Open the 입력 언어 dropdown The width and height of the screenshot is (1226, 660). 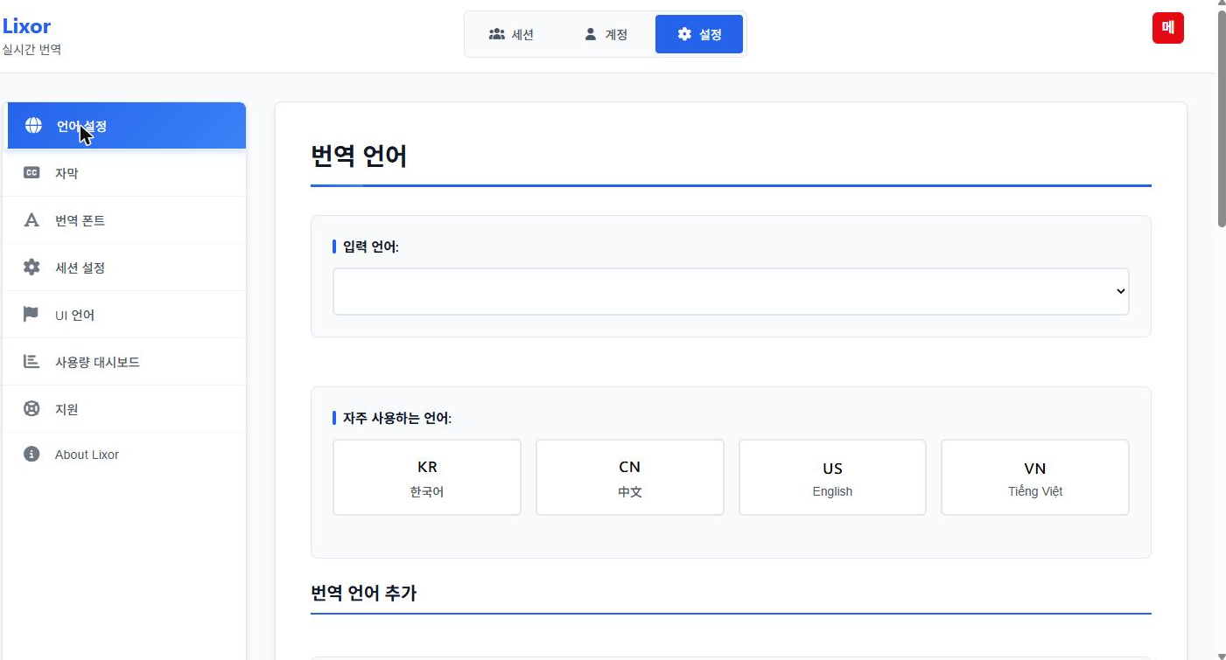point(731,291)
